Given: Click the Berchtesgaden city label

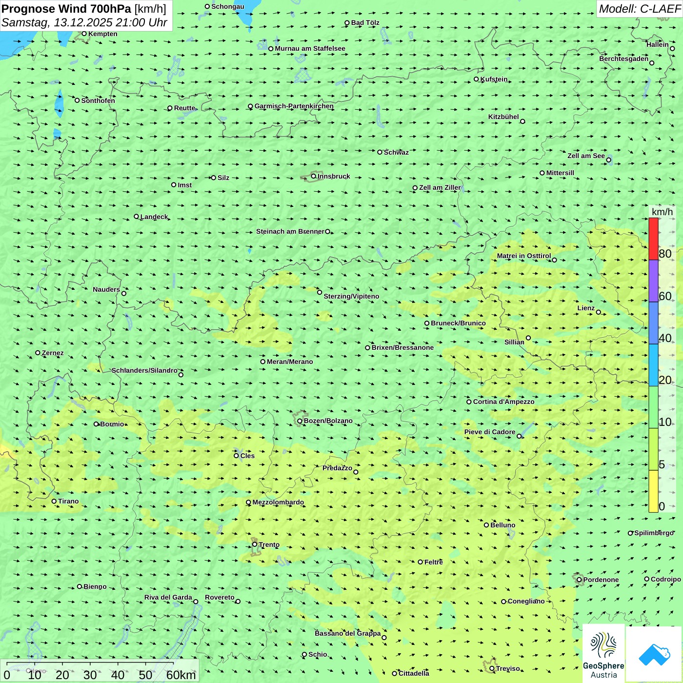Looking at the screenshot, I should tap(624, 59).
